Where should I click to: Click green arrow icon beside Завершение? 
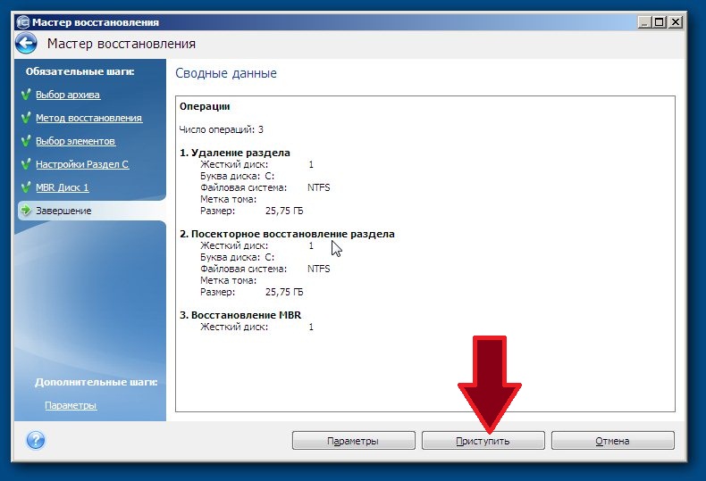pyautogui.click(x=26, y=211)
